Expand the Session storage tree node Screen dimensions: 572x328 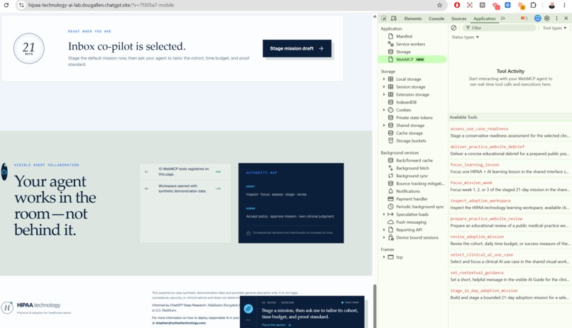(x=384, y=86)
